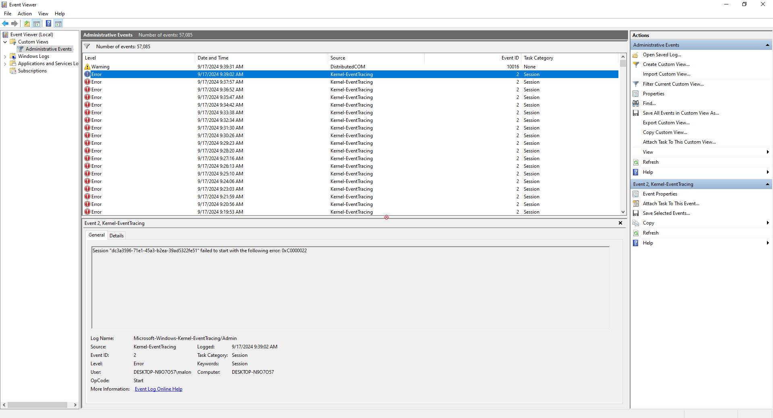Click the blue Help toolbar icon
The image size is (773, 418).
48,23
